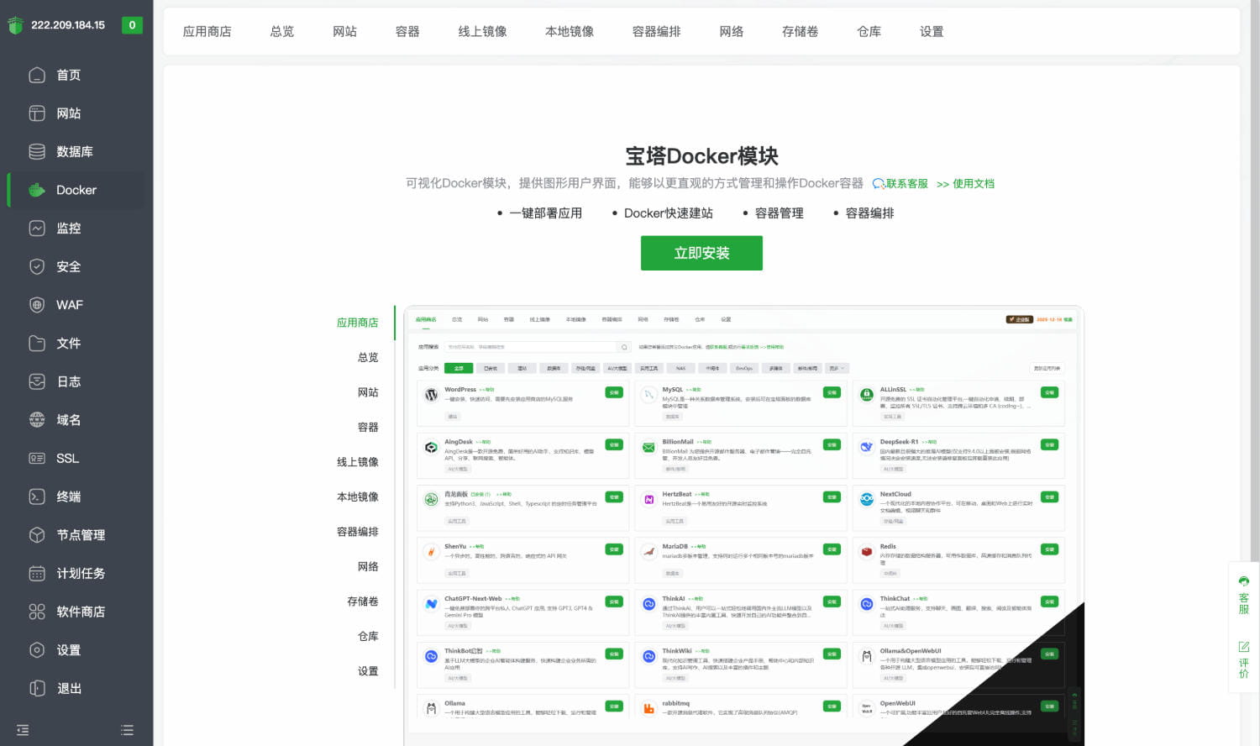This screenshot has height=746, width=1260.
Task: Open the SSL certificate icon
Action: [x=37, y=458]
